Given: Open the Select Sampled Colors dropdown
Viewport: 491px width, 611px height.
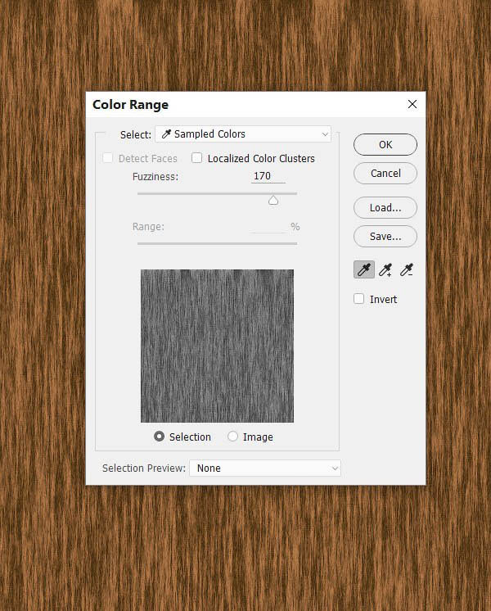Looking at the screenshot, I should (x=243, y=134).
